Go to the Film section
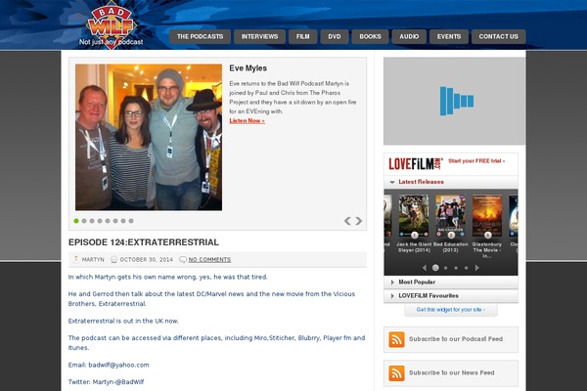 tap(303, 37)
